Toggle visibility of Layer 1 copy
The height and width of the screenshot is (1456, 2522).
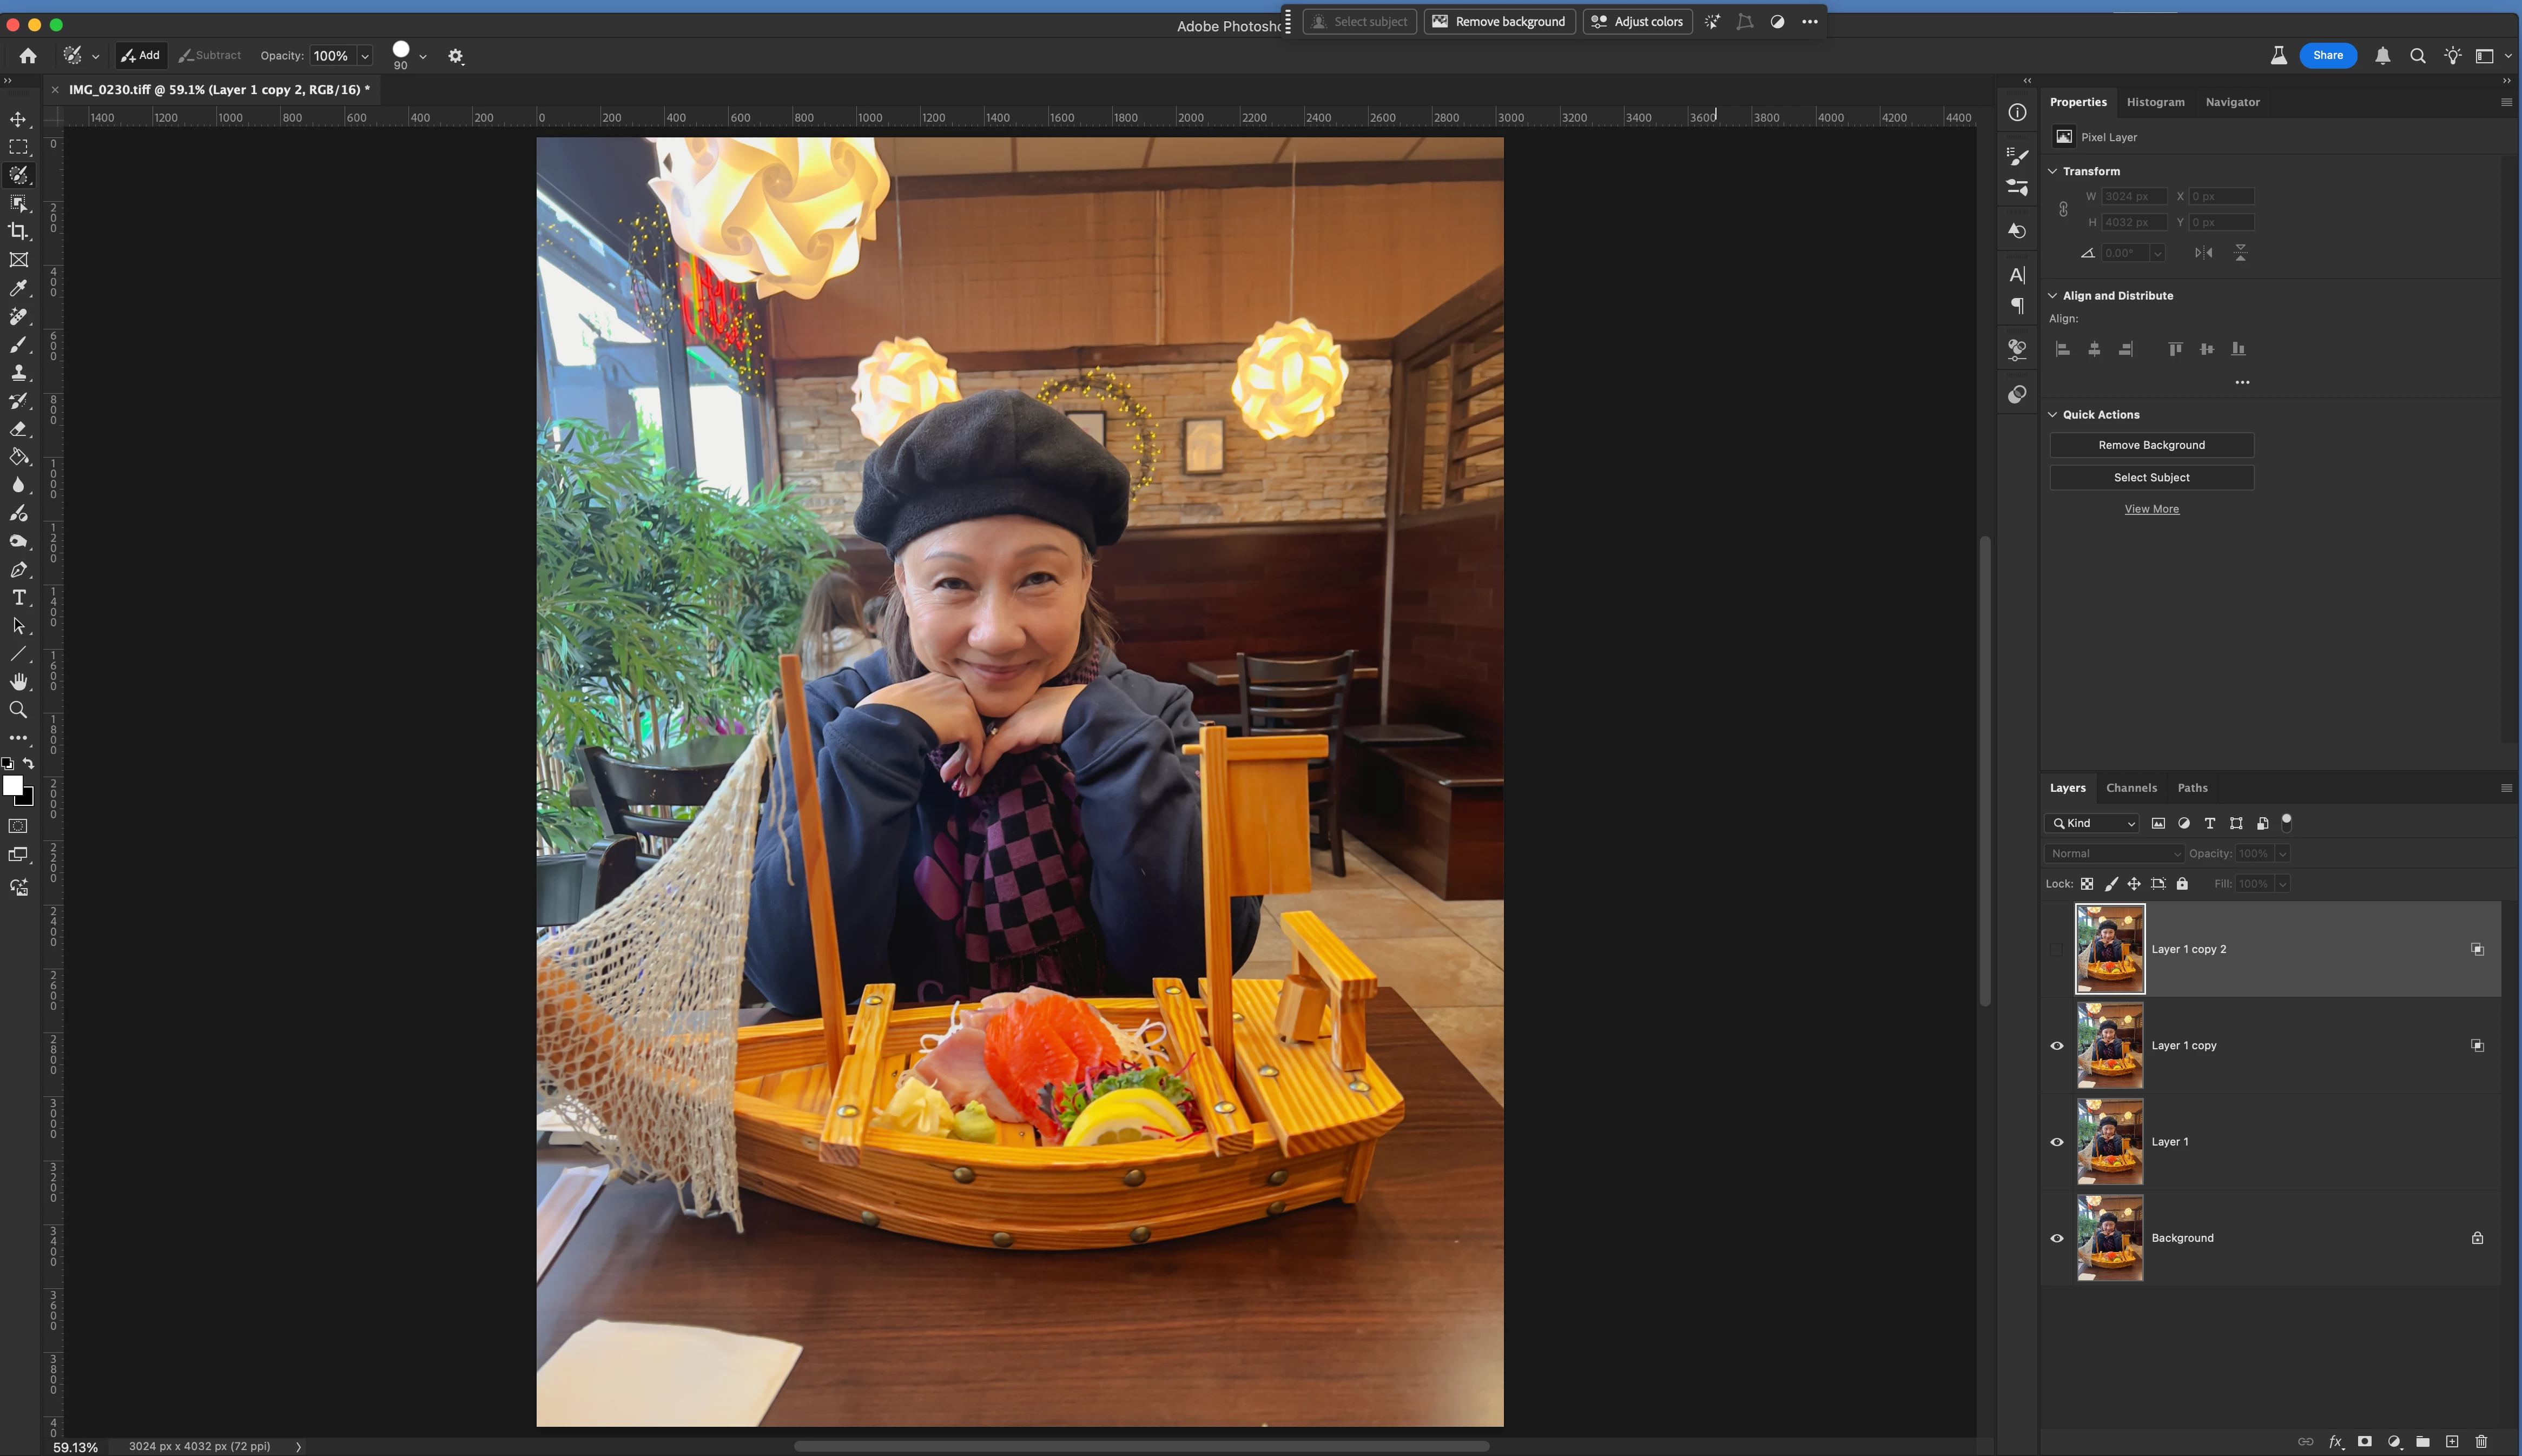(2057, 1046)
